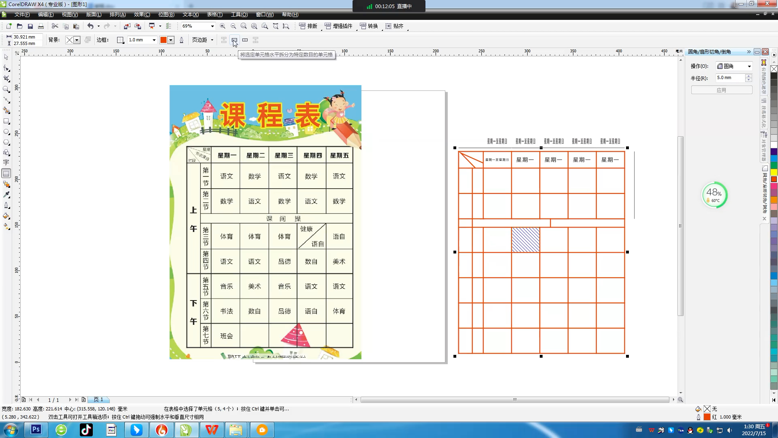Screen dimensions: 778x438
Task: Select the Ellipse tool
Action: coord(6,132)
